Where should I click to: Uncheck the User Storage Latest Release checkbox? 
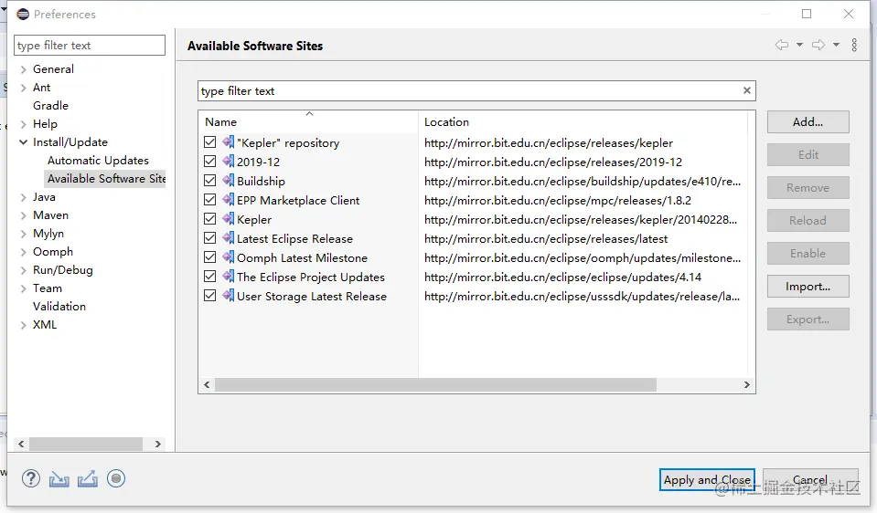click(x=209, y=296)
